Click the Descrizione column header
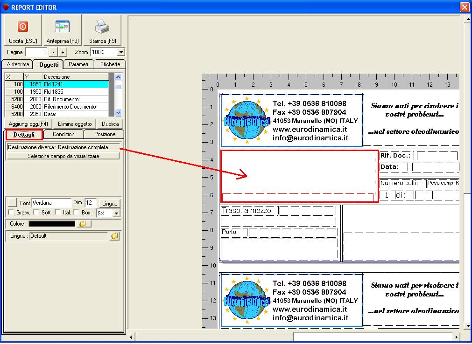472x344 pixels. click(76, 76)
